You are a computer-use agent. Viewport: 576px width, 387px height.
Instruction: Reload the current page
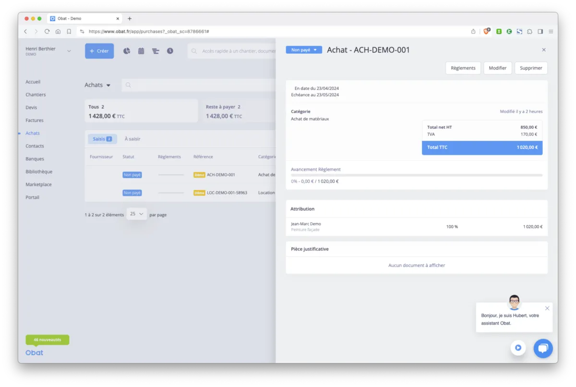pyautogui.click(x=47, y=31)
